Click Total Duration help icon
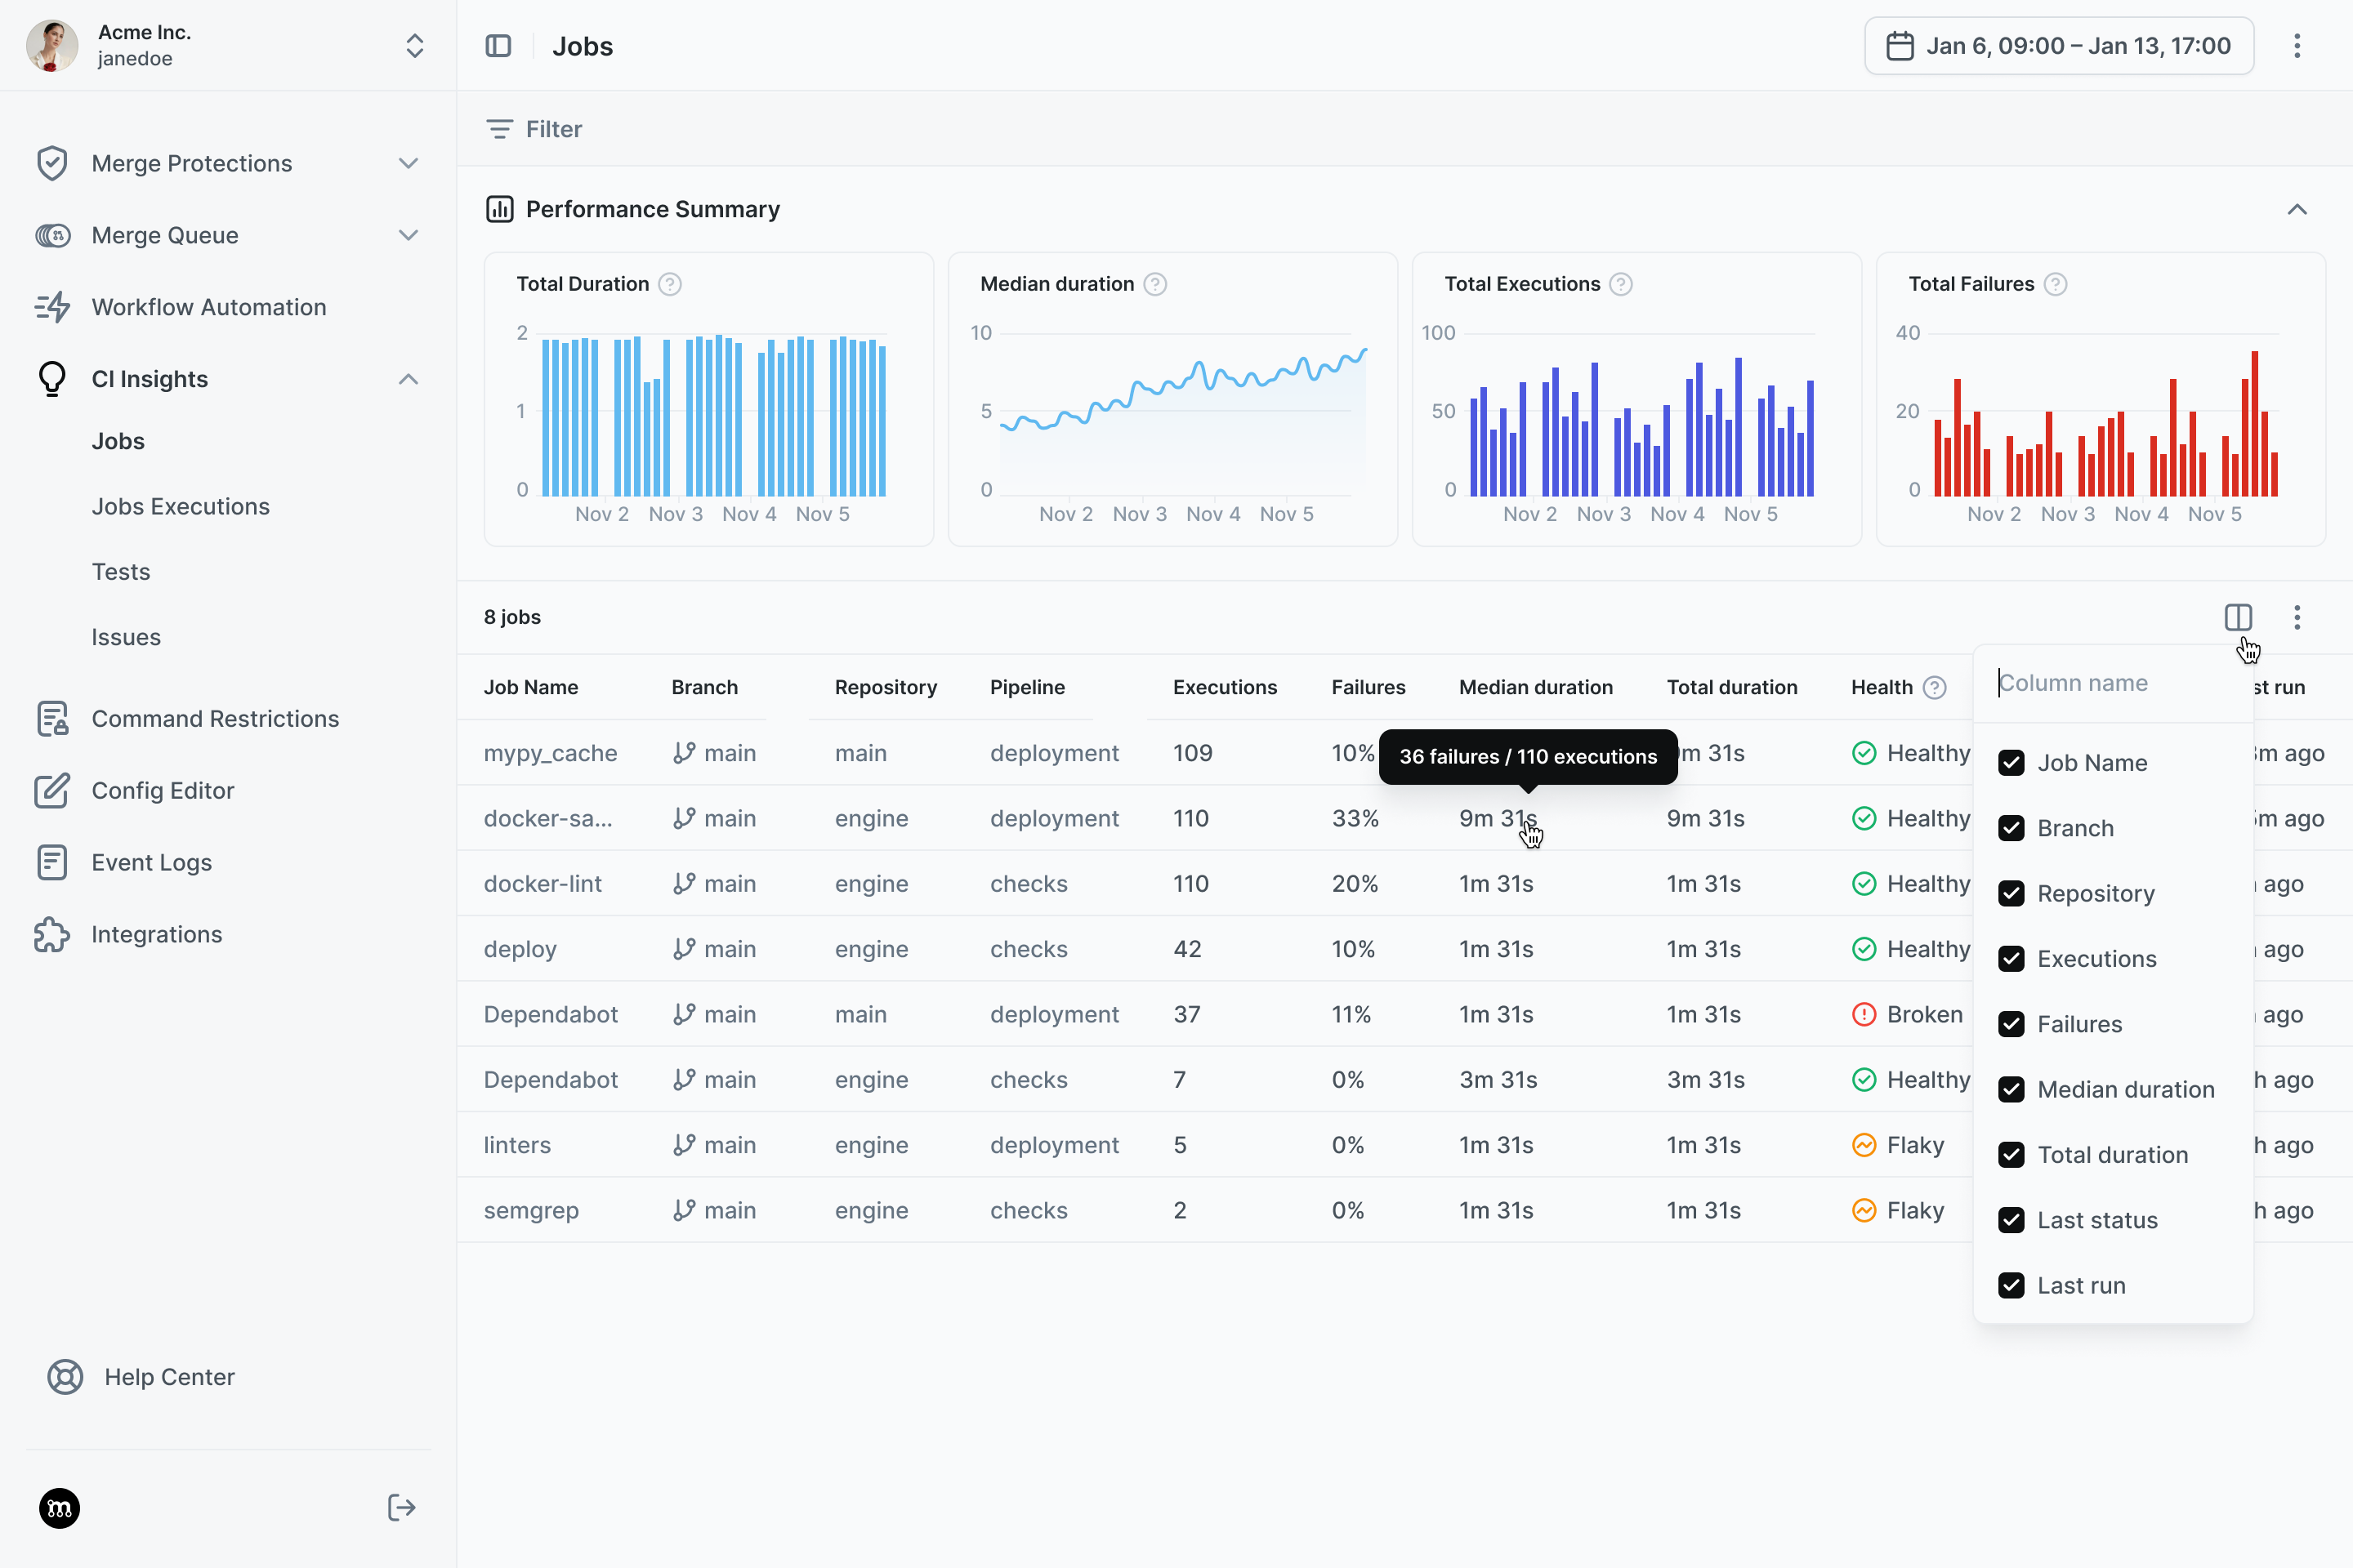The height and width of the screenshot is (1568, 2353). [670, 284]
